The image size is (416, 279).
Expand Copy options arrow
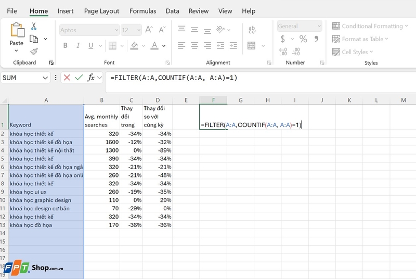pos(46,39)
